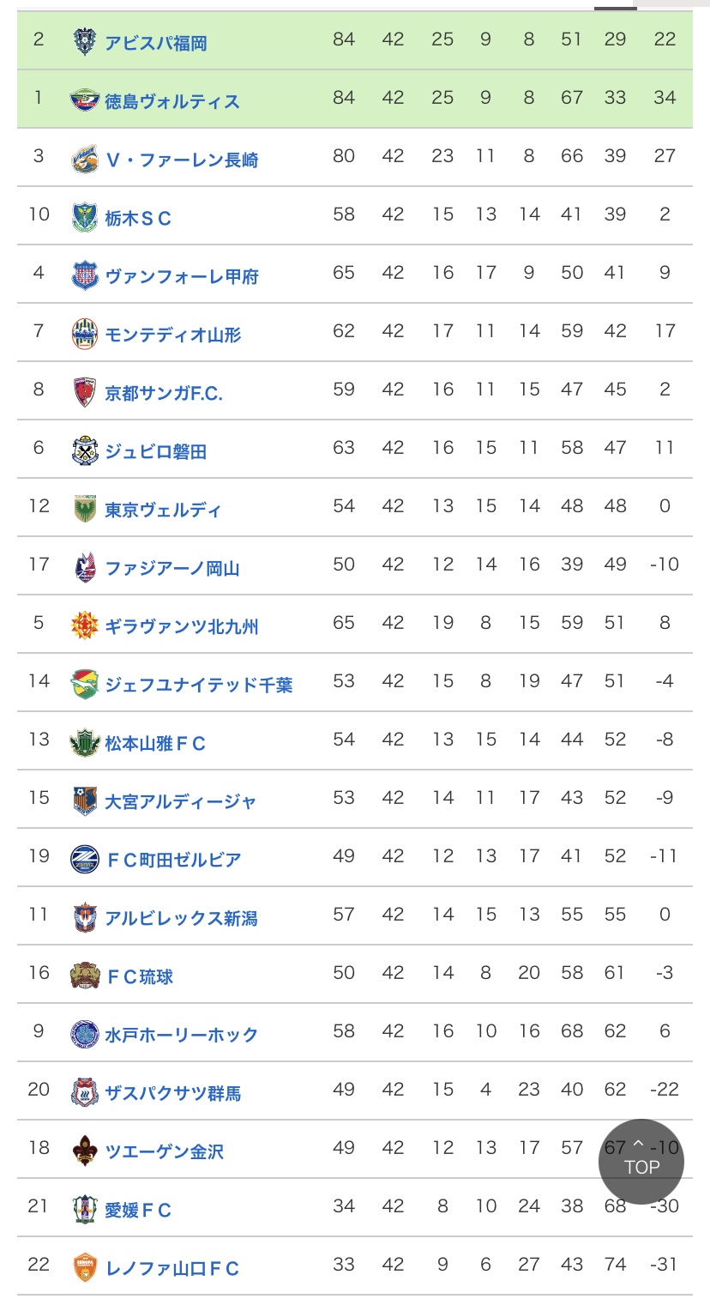The width and height of the screenshot is (710, 1305).
Task: Open the Tokyo Verdy (東京ヴェルディ) team link
Action: point(163,510)
